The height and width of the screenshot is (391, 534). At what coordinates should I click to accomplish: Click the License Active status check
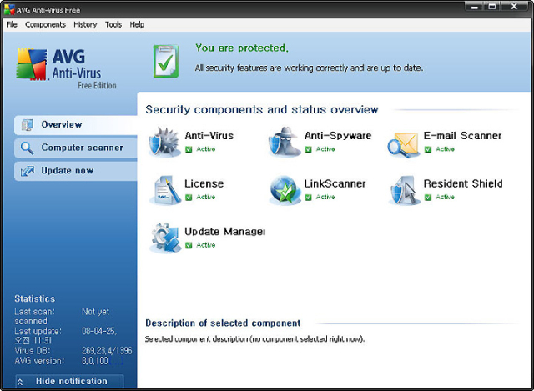pos(189,198)
